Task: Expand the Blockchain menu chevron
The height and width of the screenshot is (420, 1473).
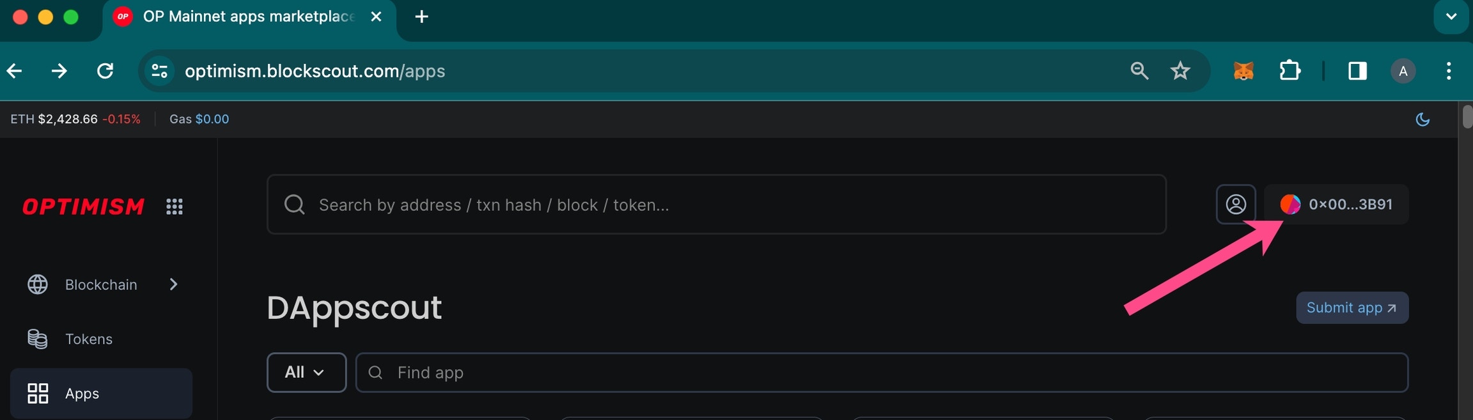Action: click(x=173, y=284)
